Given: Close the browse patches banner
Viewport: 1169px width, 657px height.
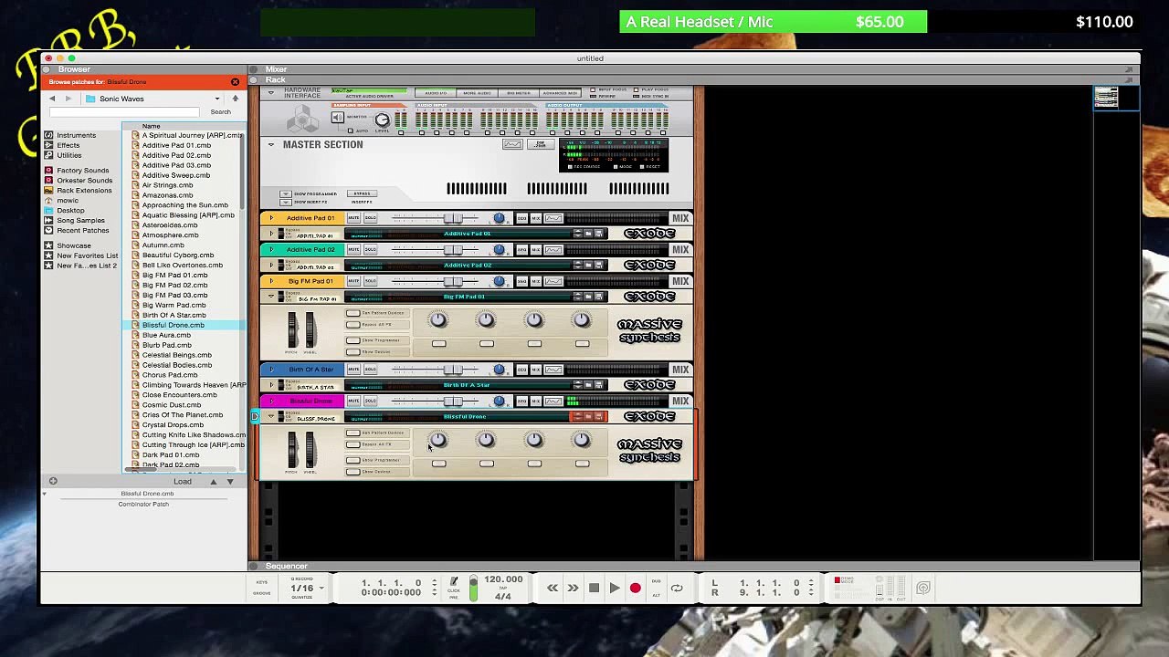Looking at the screenshot, I should [235, 82].
